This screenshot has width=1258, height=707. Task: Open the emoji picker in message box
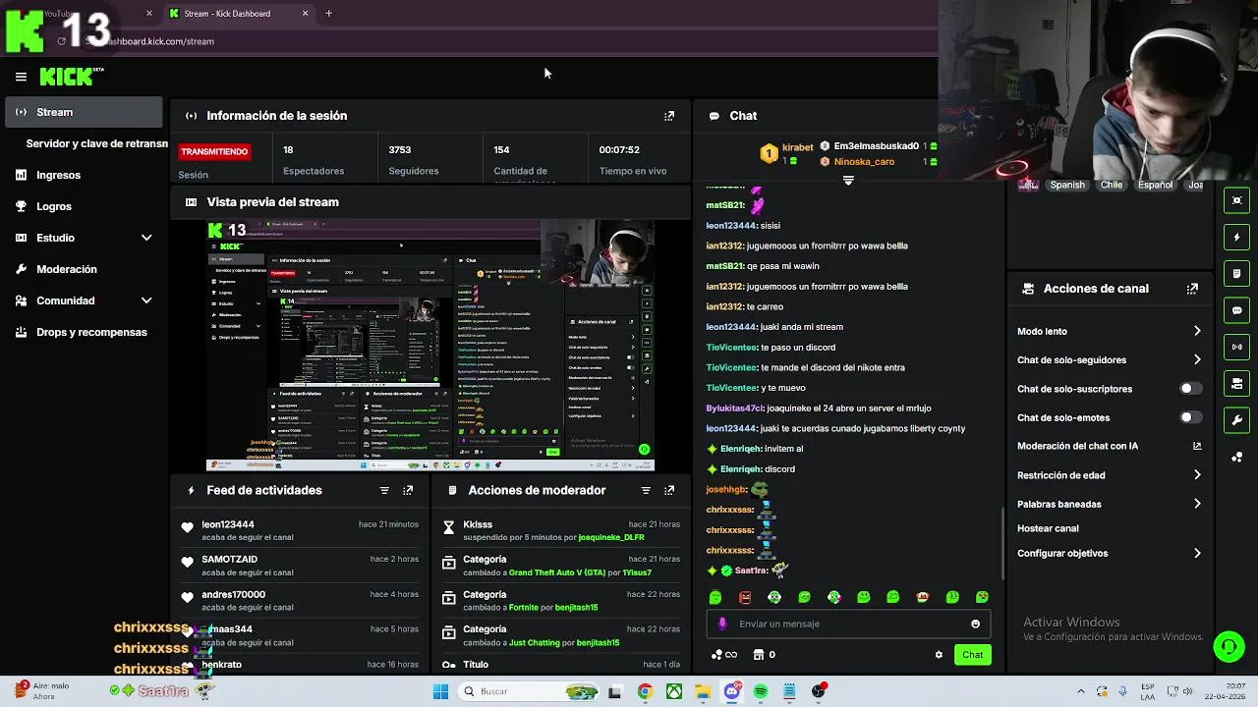tap(975, 624)
